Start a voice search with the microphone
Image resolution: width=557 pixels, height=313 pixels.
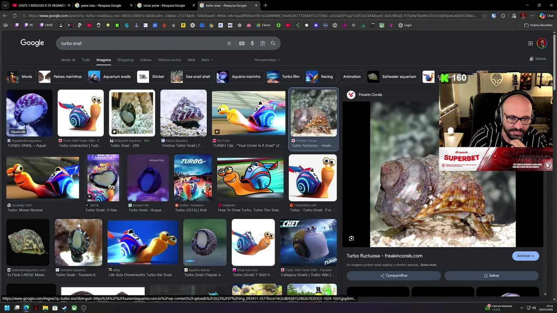click(x=252, y=43)
